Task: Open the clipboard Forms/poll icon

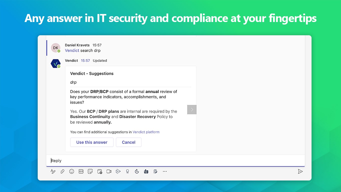Action: pyautogui.click(x=155, y=171)
